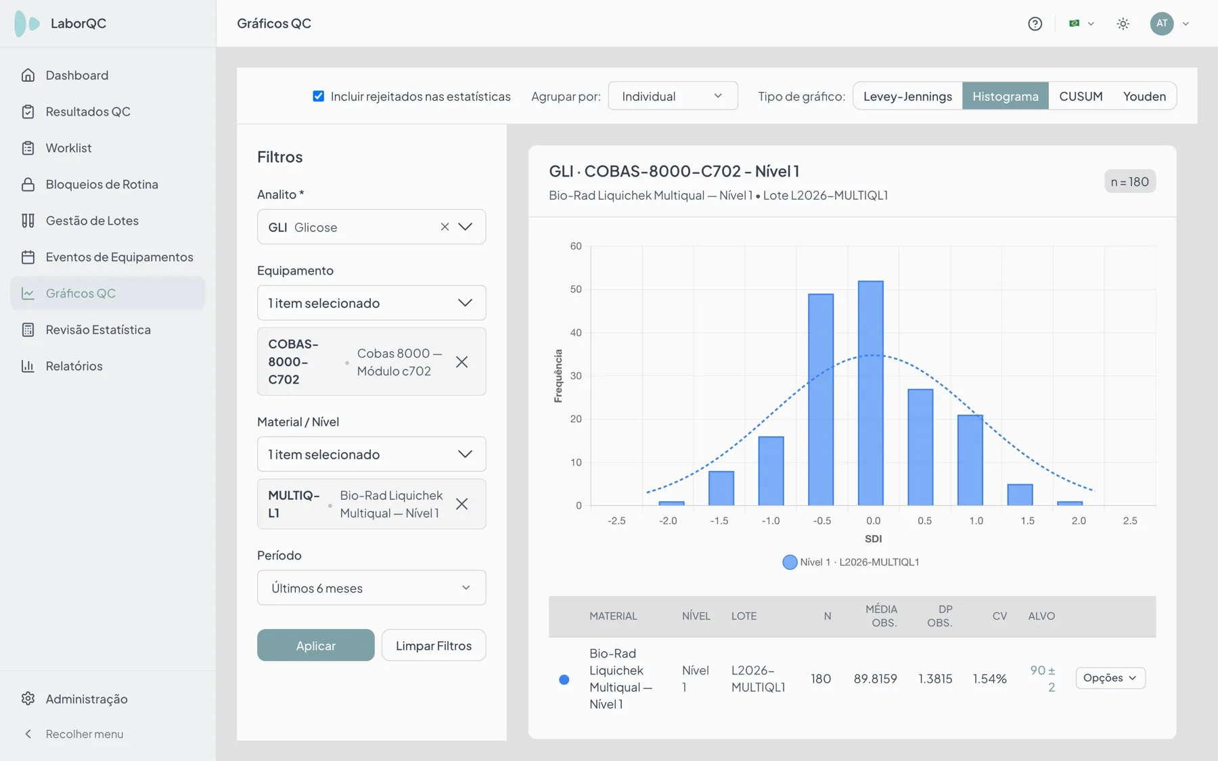The height and width of the screenshot is (761, 1218).
Task: Expand the Analito dropdown arrow
Action: point(466,227)
